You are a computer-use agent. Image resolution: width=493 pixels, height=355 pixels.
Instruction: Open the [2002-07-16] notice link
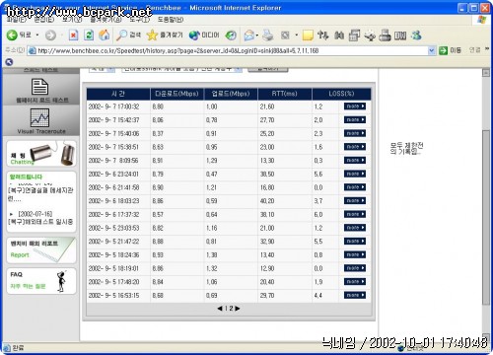tap(40, 218)
